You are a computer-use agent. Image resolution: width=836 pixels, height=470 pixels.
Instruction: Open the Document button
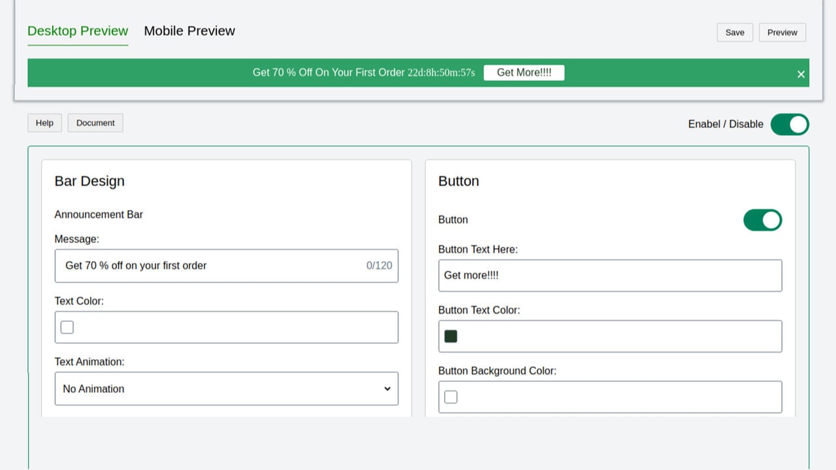[95, 123]
